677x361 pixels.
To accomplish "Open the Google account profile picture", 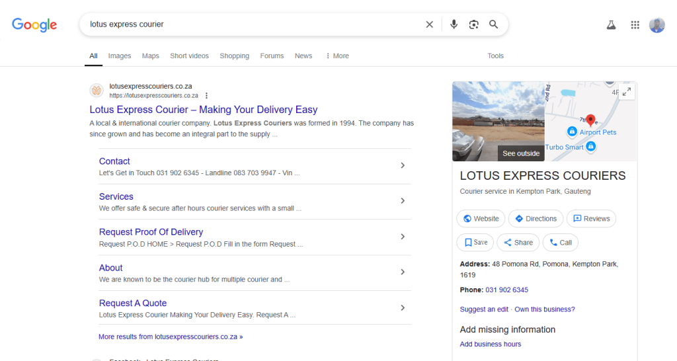I will point(657,25).
